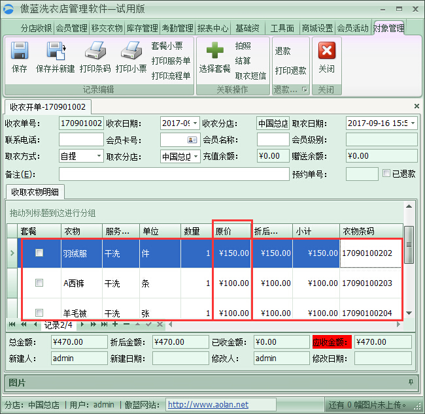Open the 退款 group dialog launcher icon
Image resolution: width=425 pixels, height=414 pixels.
coord(305,89)
